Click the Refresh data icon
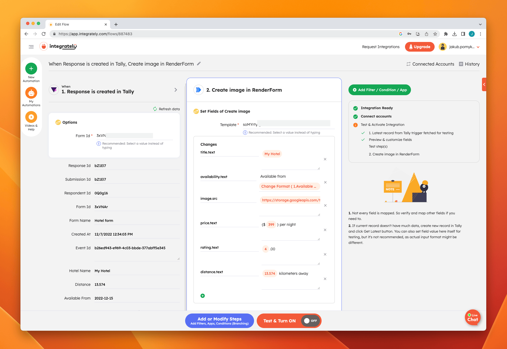This screenshot has height=349, width=507. point(155,109)
